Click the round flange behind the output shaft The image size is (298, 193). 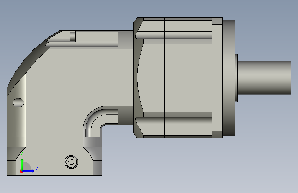pos(229,78)
